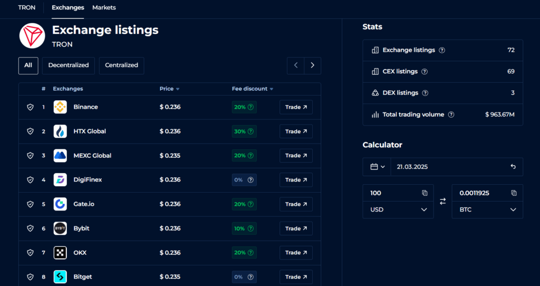The image size is (540, 286).
Task: Open help tooltip next to DEX listings
Action: tap(426, 93)
